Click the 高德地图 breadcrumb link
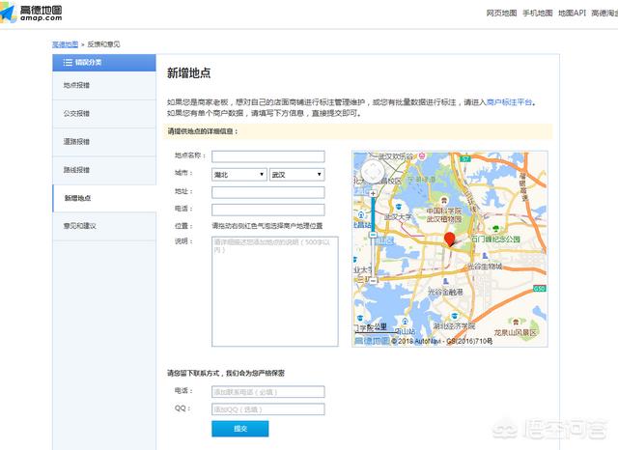 (65, 44)
